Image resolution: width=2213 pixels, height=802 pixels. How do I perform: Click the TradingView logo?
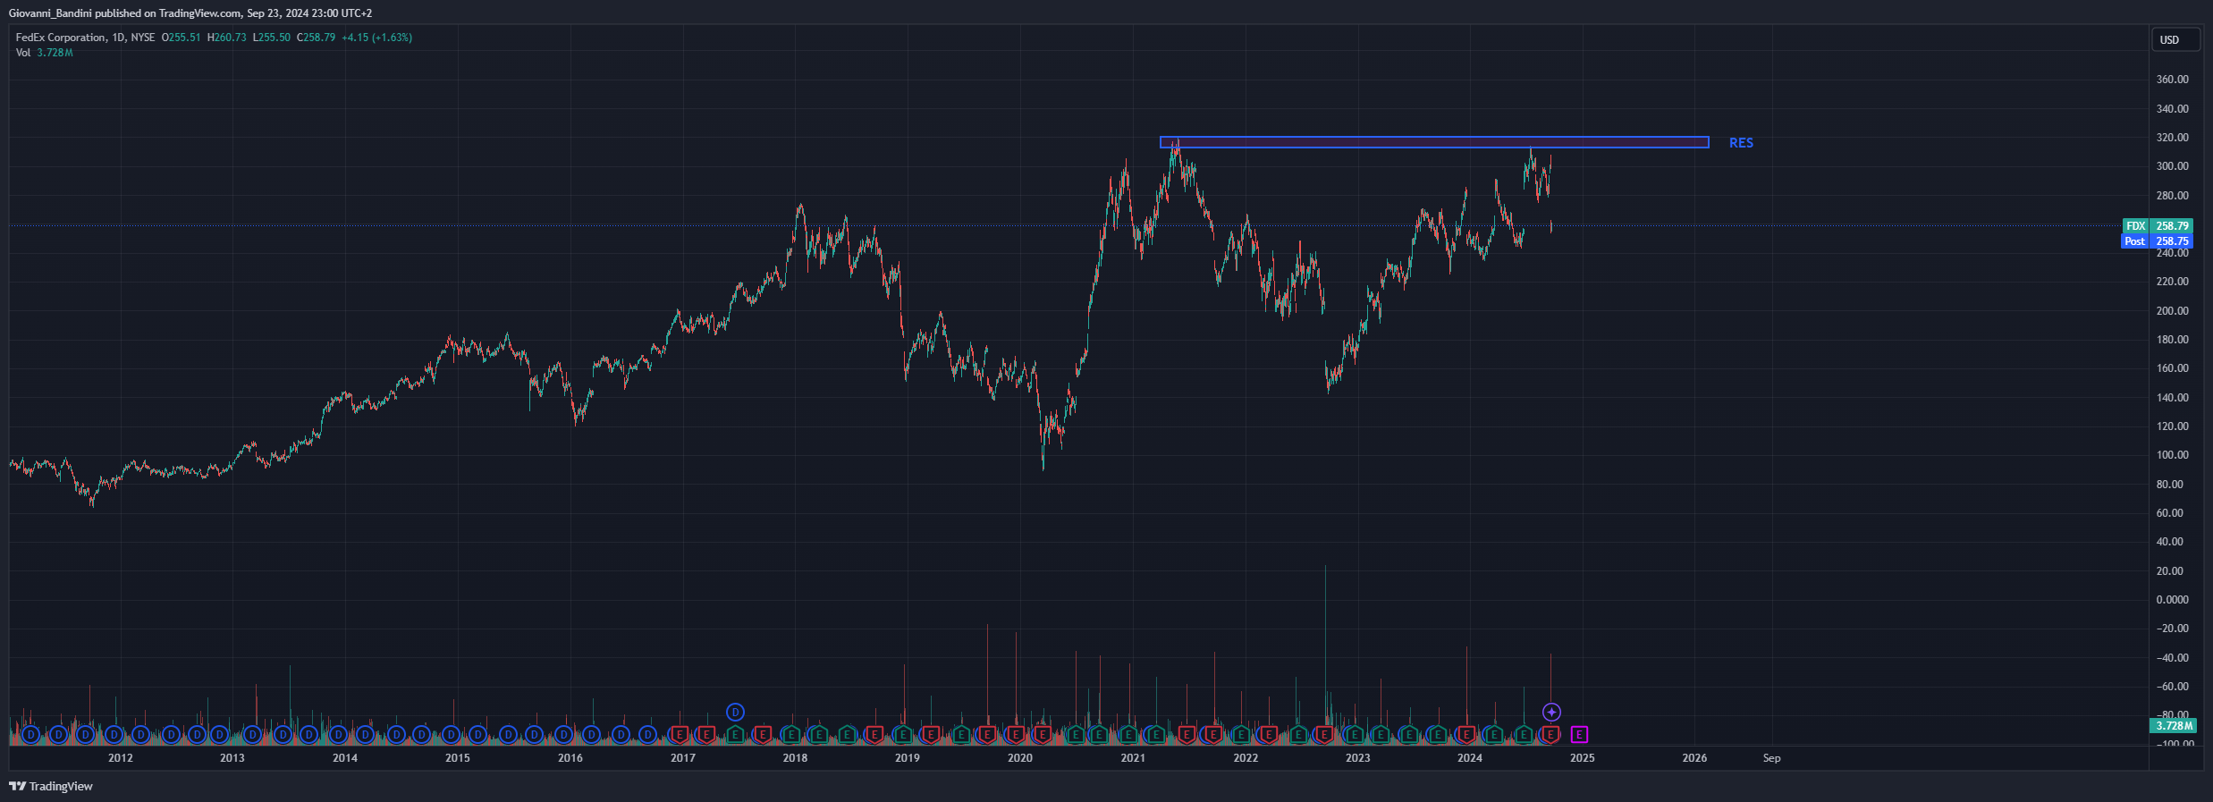pos(51,787)
